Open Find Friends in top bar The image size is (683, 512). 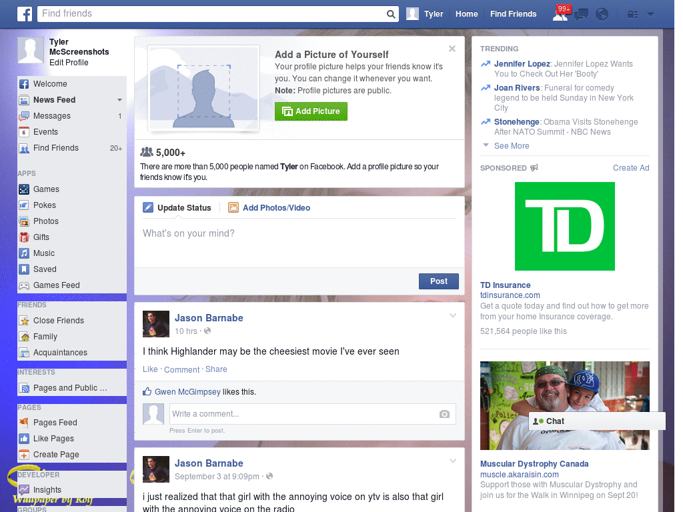click(x=513, y=14)
